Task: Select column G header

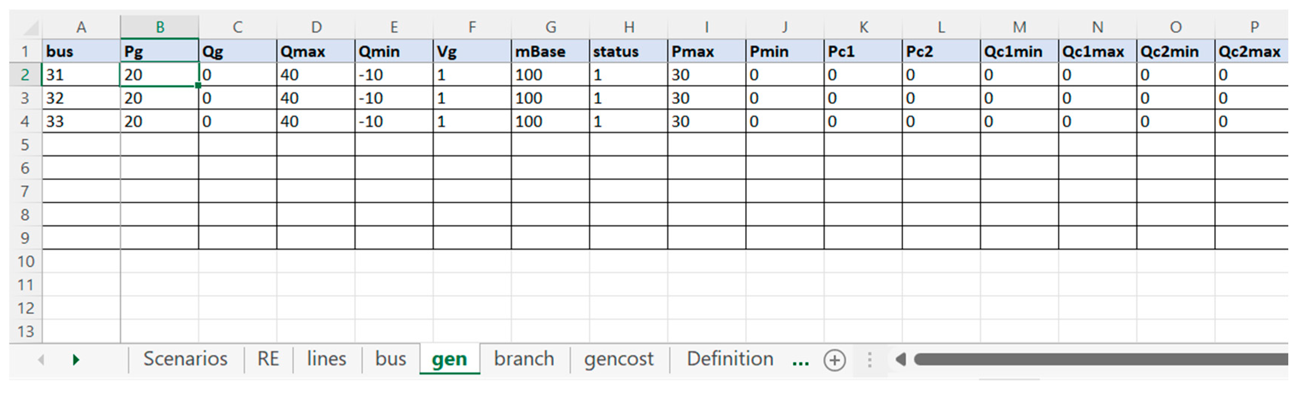Action: point(550,27)
